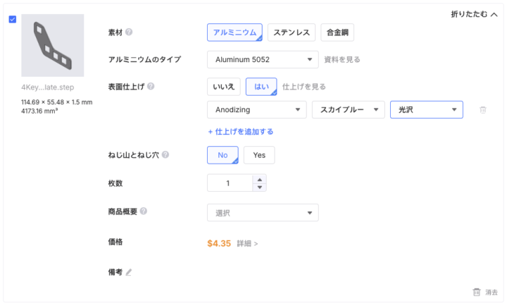
Task: Select ステンレス material option
Action: [291, 32]
